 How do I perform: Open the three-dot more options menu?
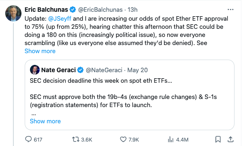[x=230, y=10]
